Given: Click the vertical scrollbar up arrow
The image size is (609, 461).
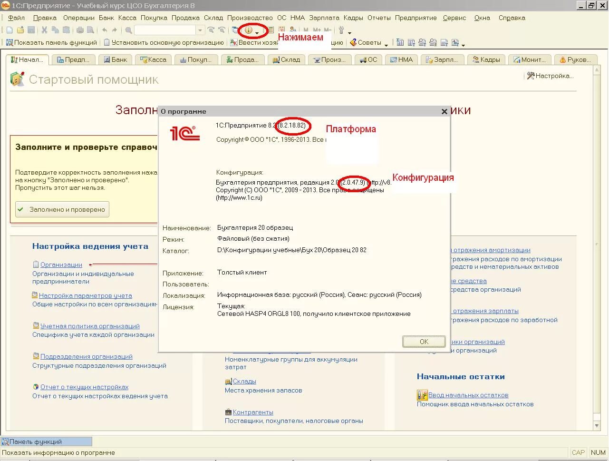Looking at the screenshot, I should [x=597, y=70].
